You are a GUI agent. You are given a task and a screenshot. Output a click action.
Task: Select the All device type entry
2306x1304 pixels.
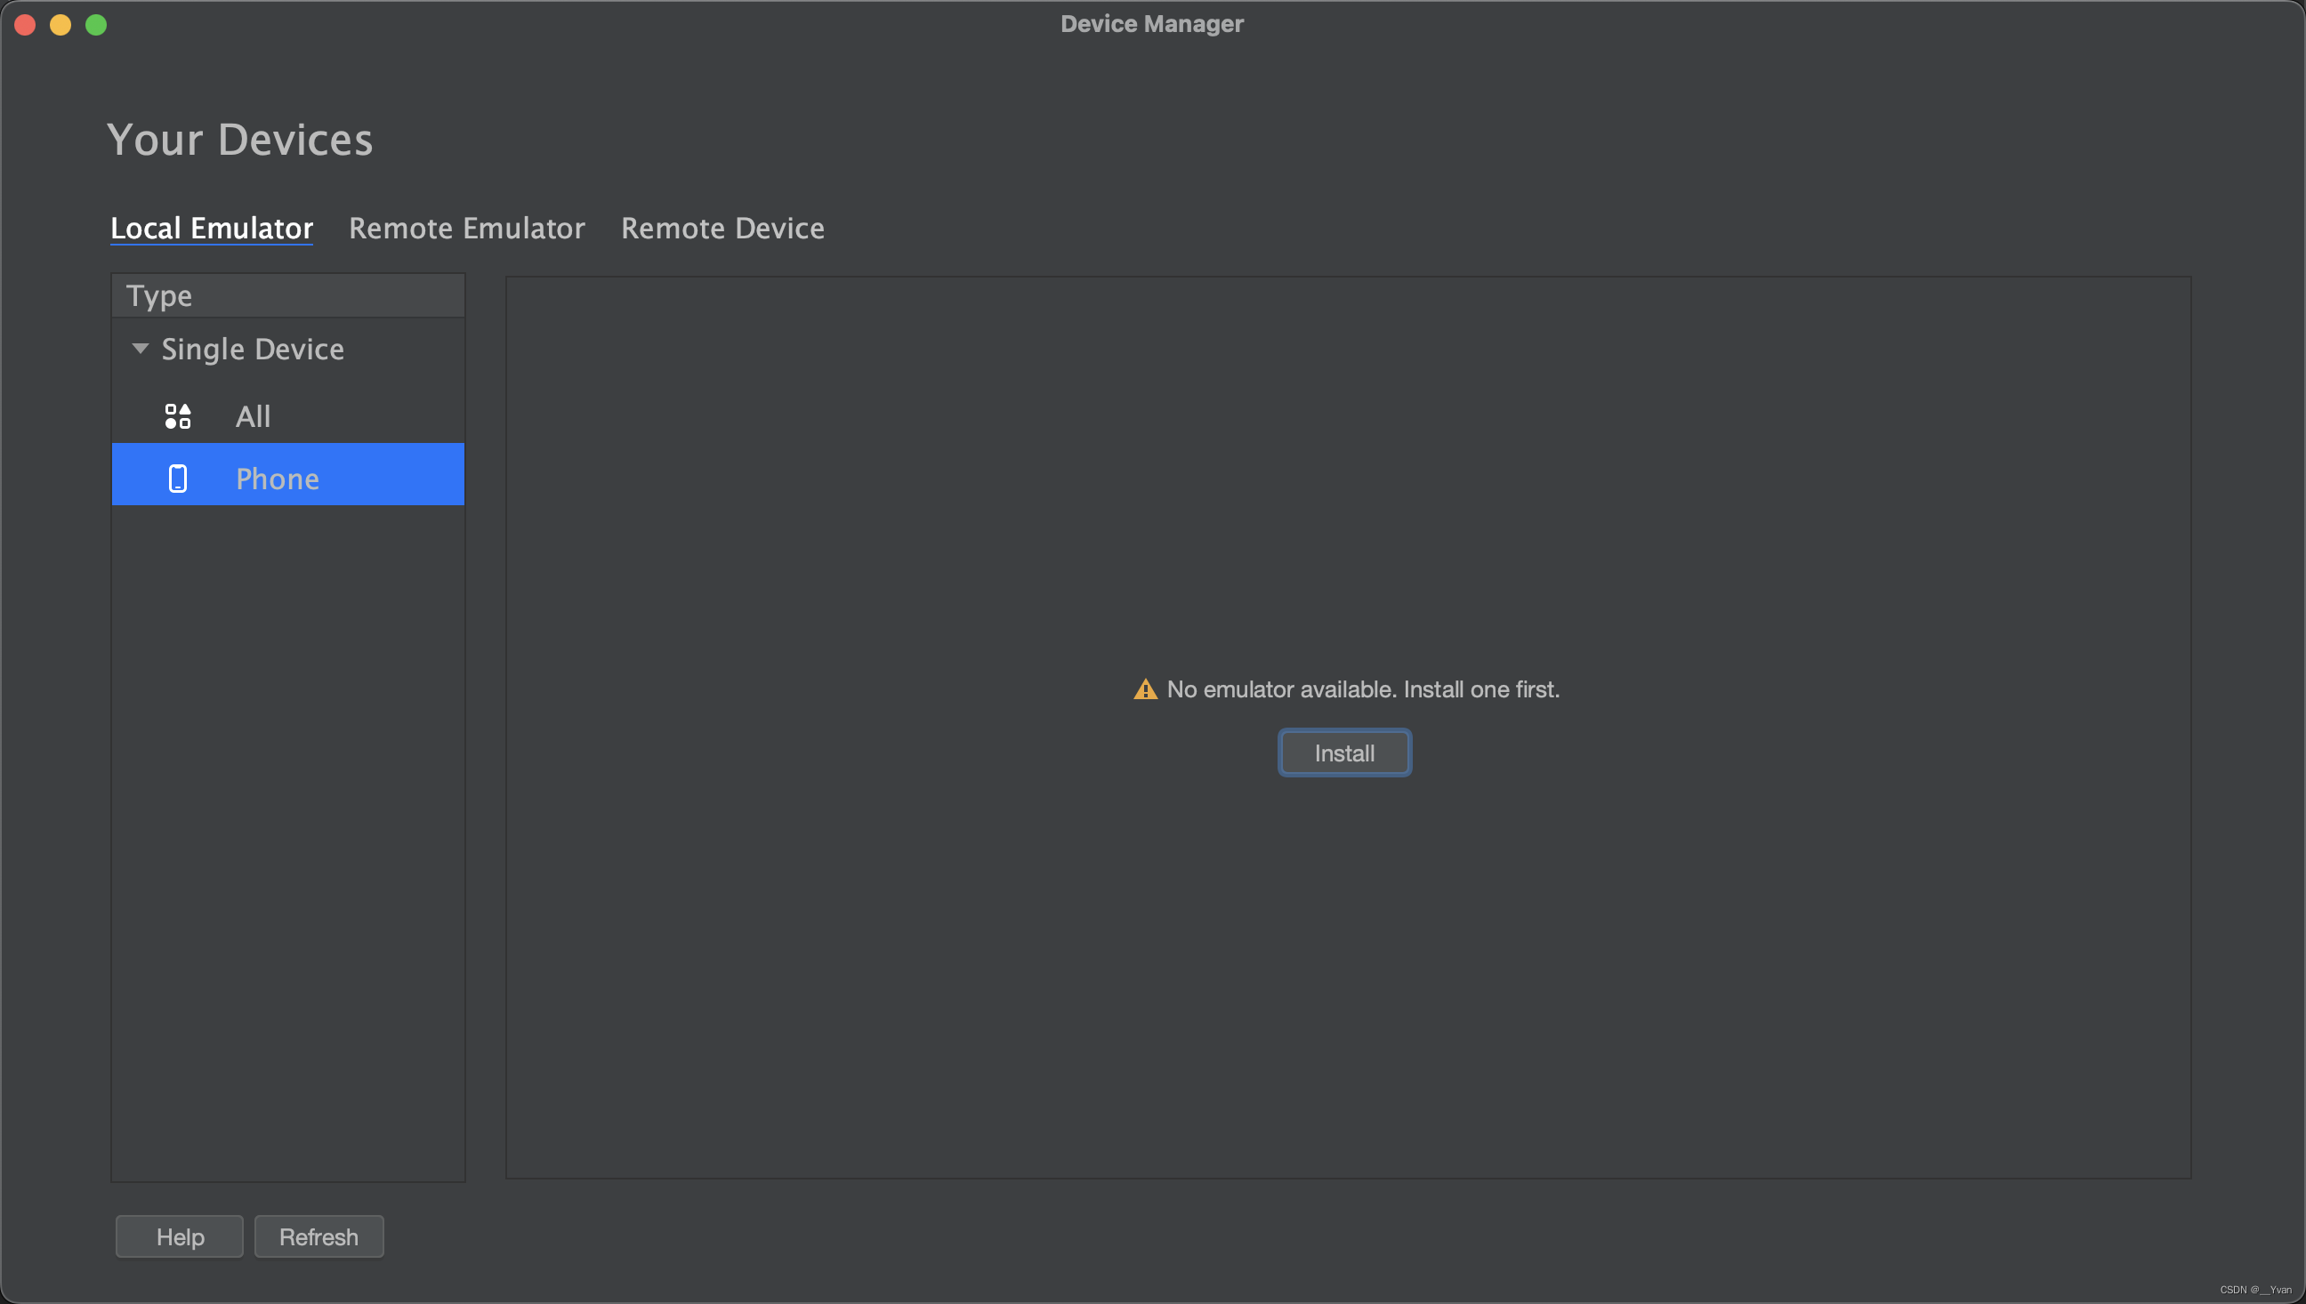click(253, 416)
